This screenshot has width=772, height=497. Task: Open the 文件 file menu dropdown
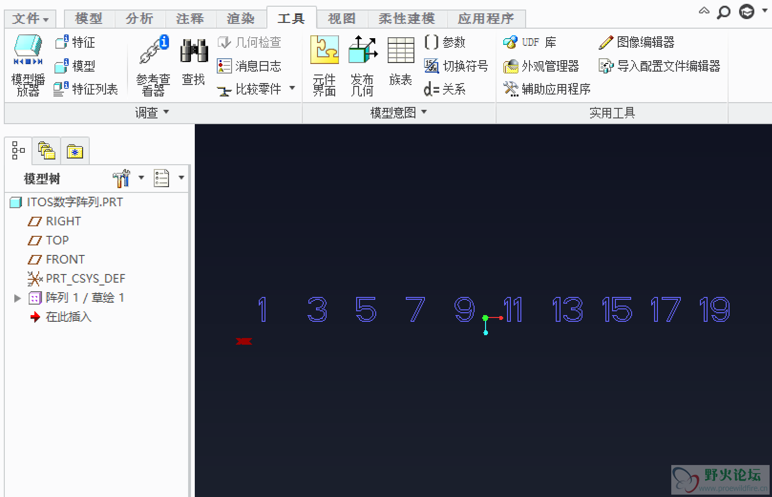30,19
